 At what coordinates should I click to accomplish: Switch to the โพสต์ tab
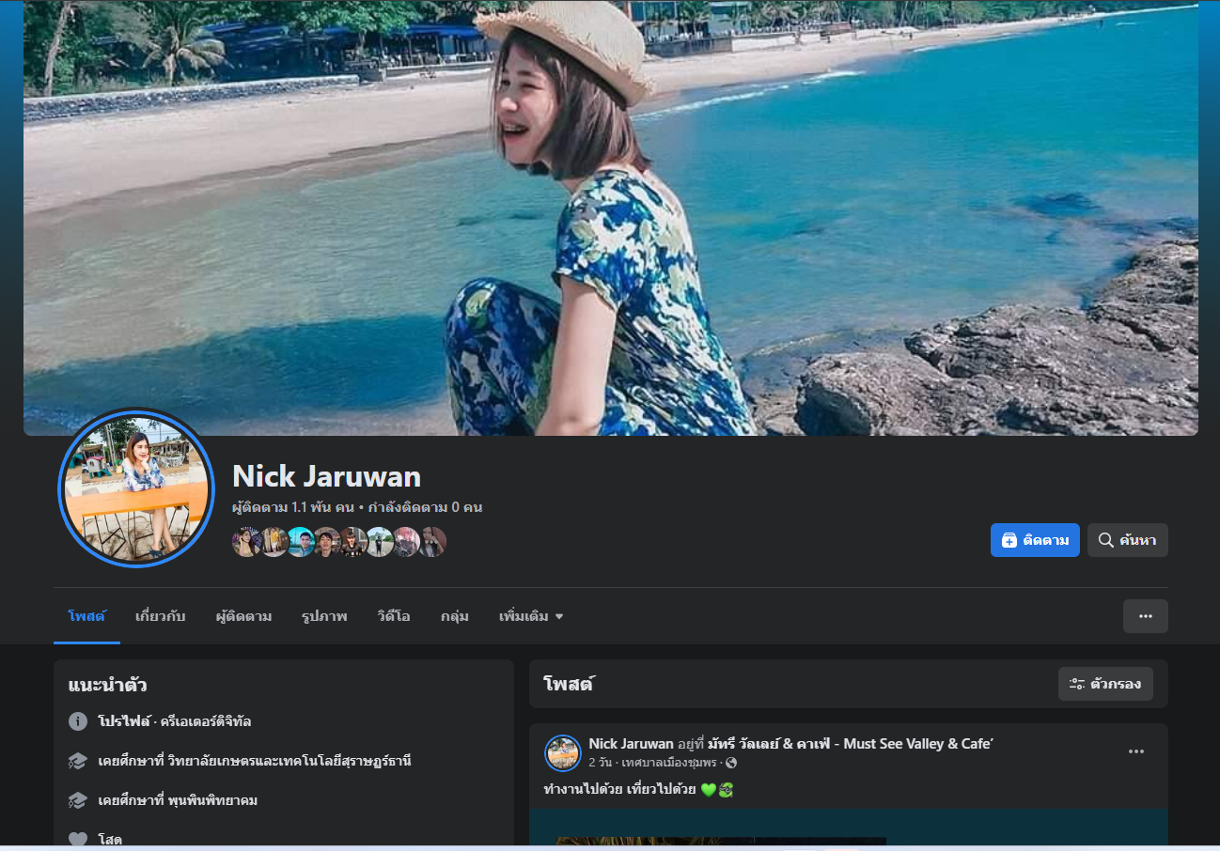point(86,616)
